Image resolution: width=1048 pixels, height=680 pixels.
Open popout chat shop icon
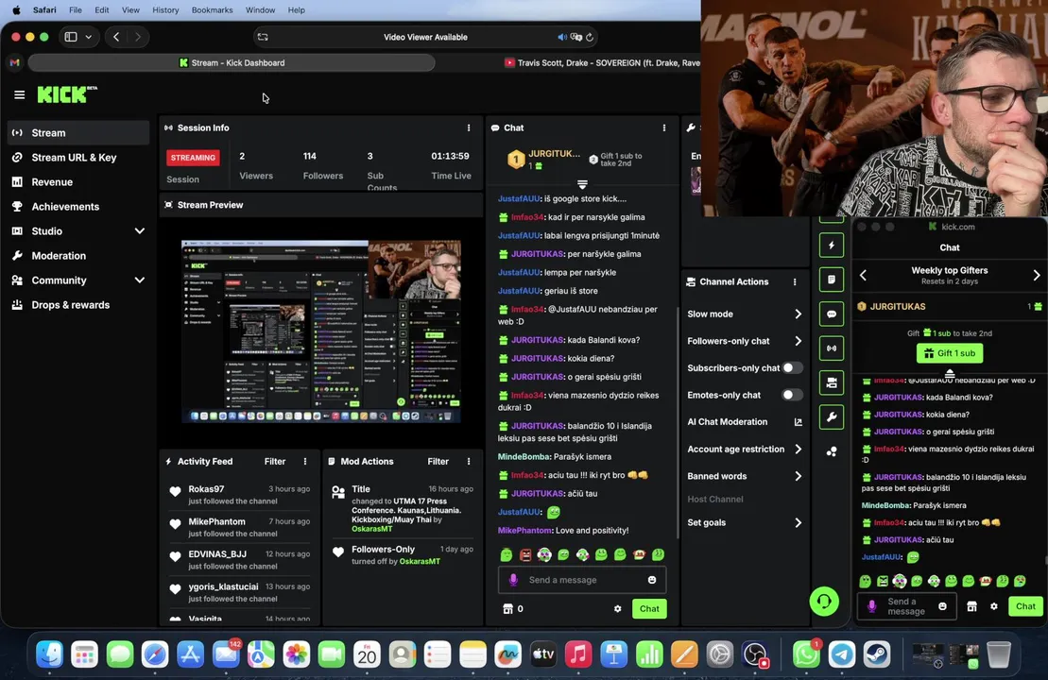coord(971,606)
